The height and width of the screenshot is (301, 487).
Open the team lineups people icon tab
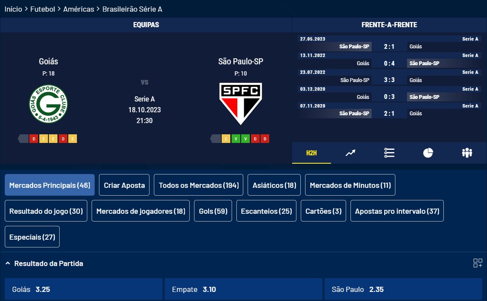pyautogui.click(x=467, y=153)
